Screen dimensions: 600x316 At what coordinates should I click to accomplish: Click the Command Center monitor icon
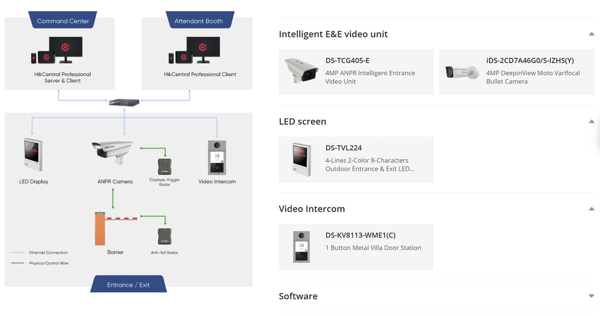click(65, 50)
